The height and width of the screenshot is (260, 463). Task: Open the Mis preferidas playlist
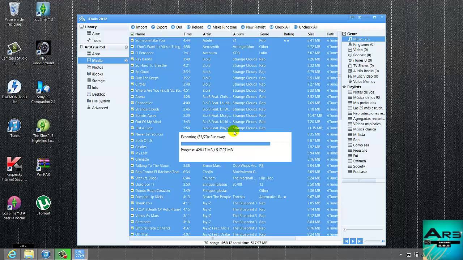tap(362, 103)
